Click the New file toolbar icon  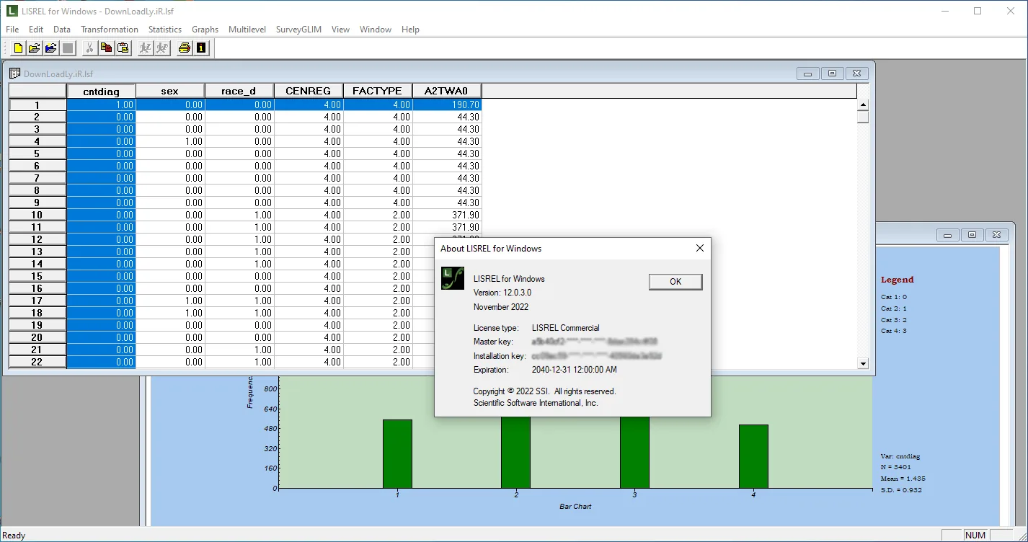18,48
